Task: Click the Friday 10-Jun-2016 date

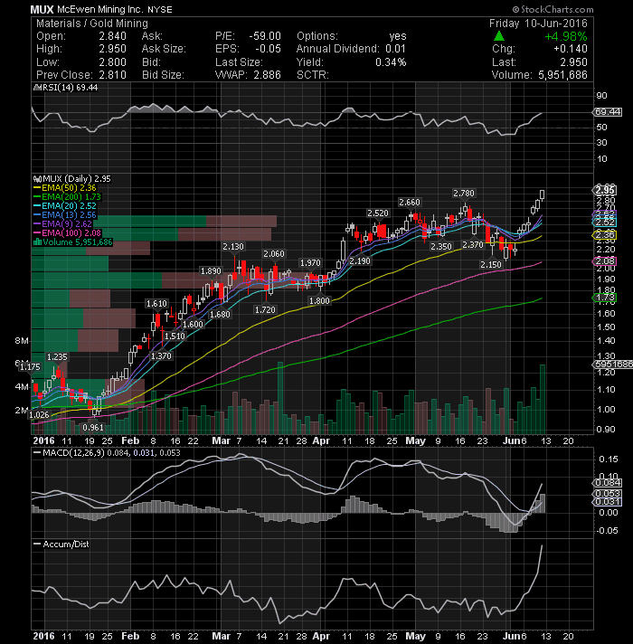Action: click(538, 24)
